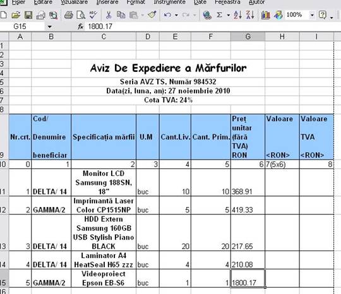
Task: Expand the Paste options dropdown arrow
Action: coord(143,15)
